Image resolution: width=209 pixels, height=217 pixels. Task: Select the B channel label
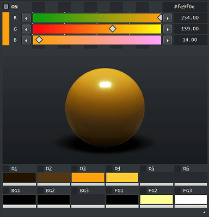coord(15,40)
